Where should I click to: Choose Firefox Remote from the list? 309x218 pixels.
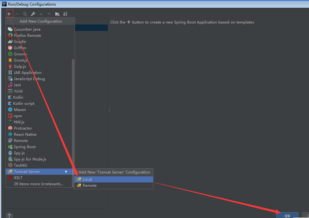click(39, 35)
